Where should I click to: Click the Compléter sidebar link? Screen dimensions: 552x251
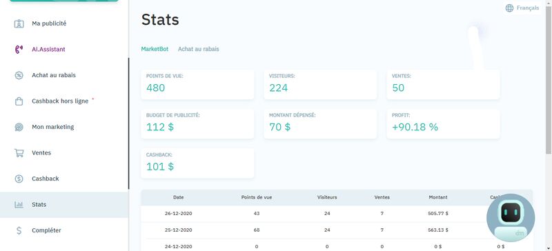(x=46, y=230)
